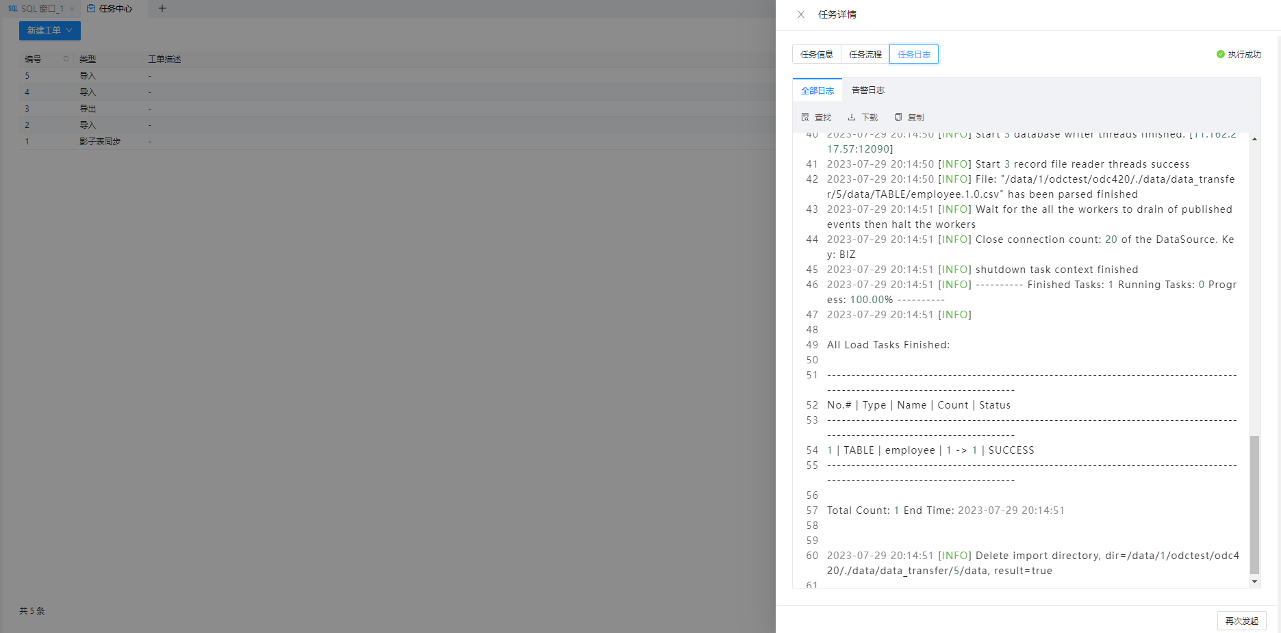Click the 复制 copy icon
The width and height of the screenshot is (1281, 633).
point(898,117)
